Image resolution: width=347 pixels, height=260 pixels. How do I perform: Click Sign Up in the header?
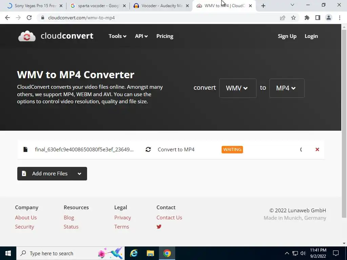pyautogui.click(x=287, y=36)
